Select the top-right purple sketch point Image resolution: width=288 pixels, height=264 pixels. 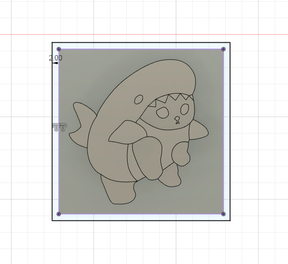tap(223, 49)
